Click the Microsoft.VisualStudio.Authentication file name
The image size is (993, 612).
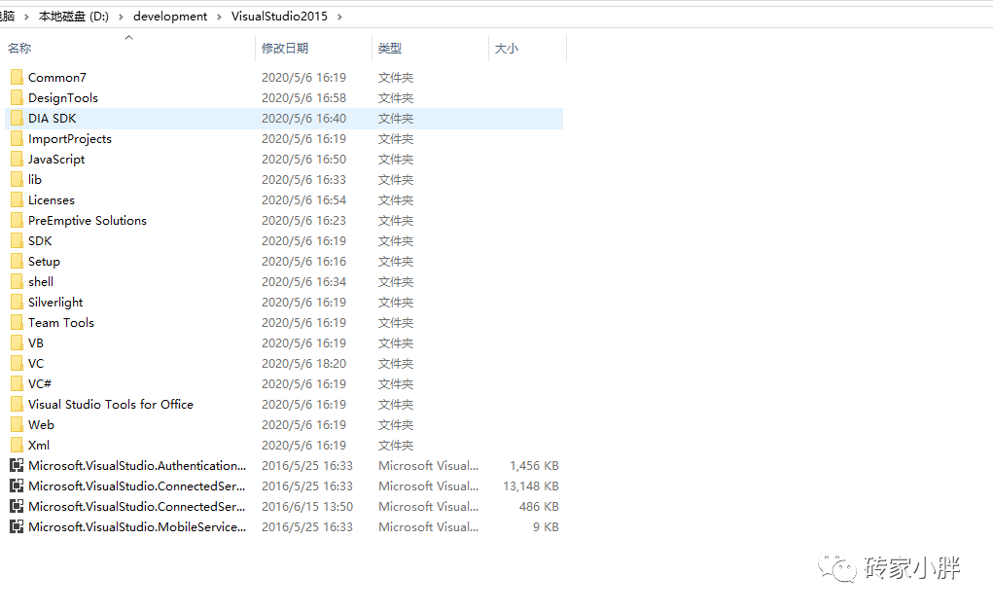(137, 466)
